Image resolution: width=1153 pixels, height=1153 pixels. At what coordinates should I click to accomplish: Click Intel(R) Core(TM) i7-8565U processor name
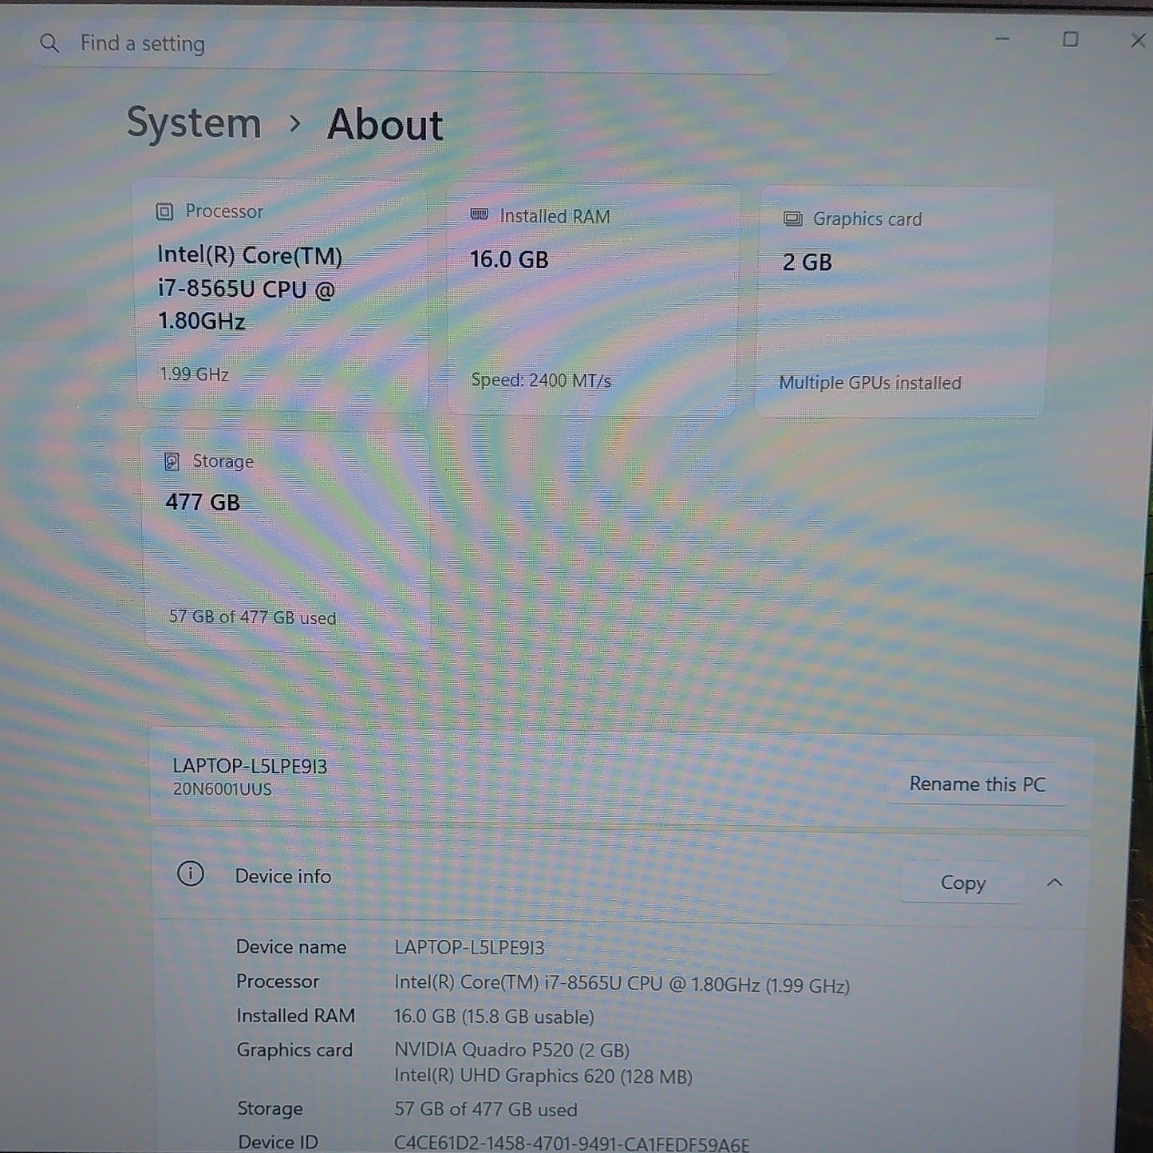pos(250,288)
